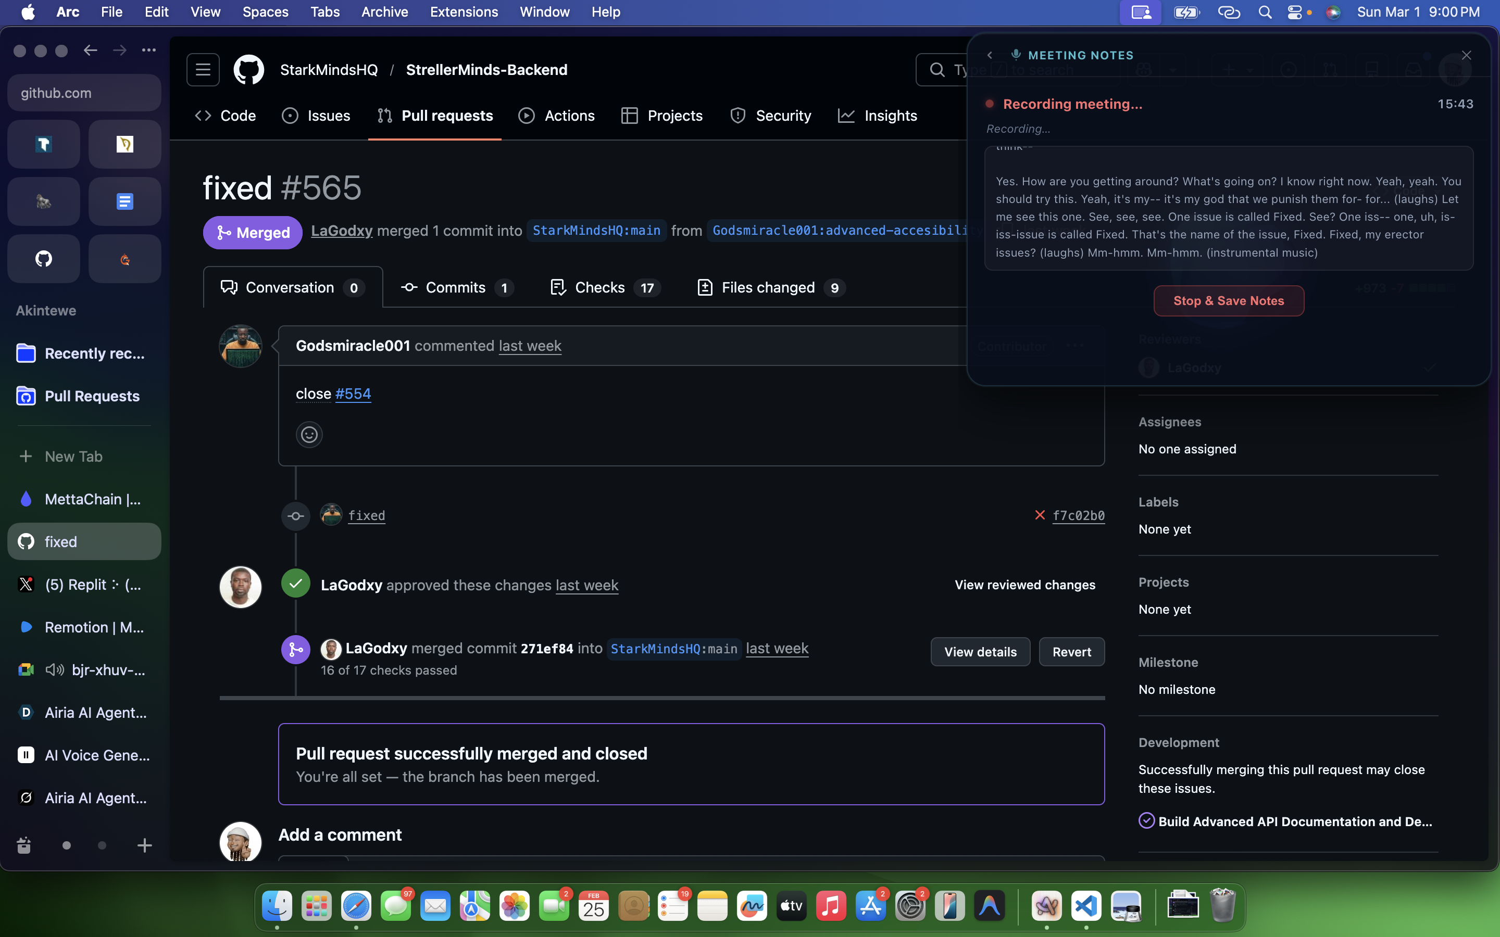Screen dimensions: 1500x937
Task: Click the failed check X beside f7c02b0
Action: point(1040,515)
